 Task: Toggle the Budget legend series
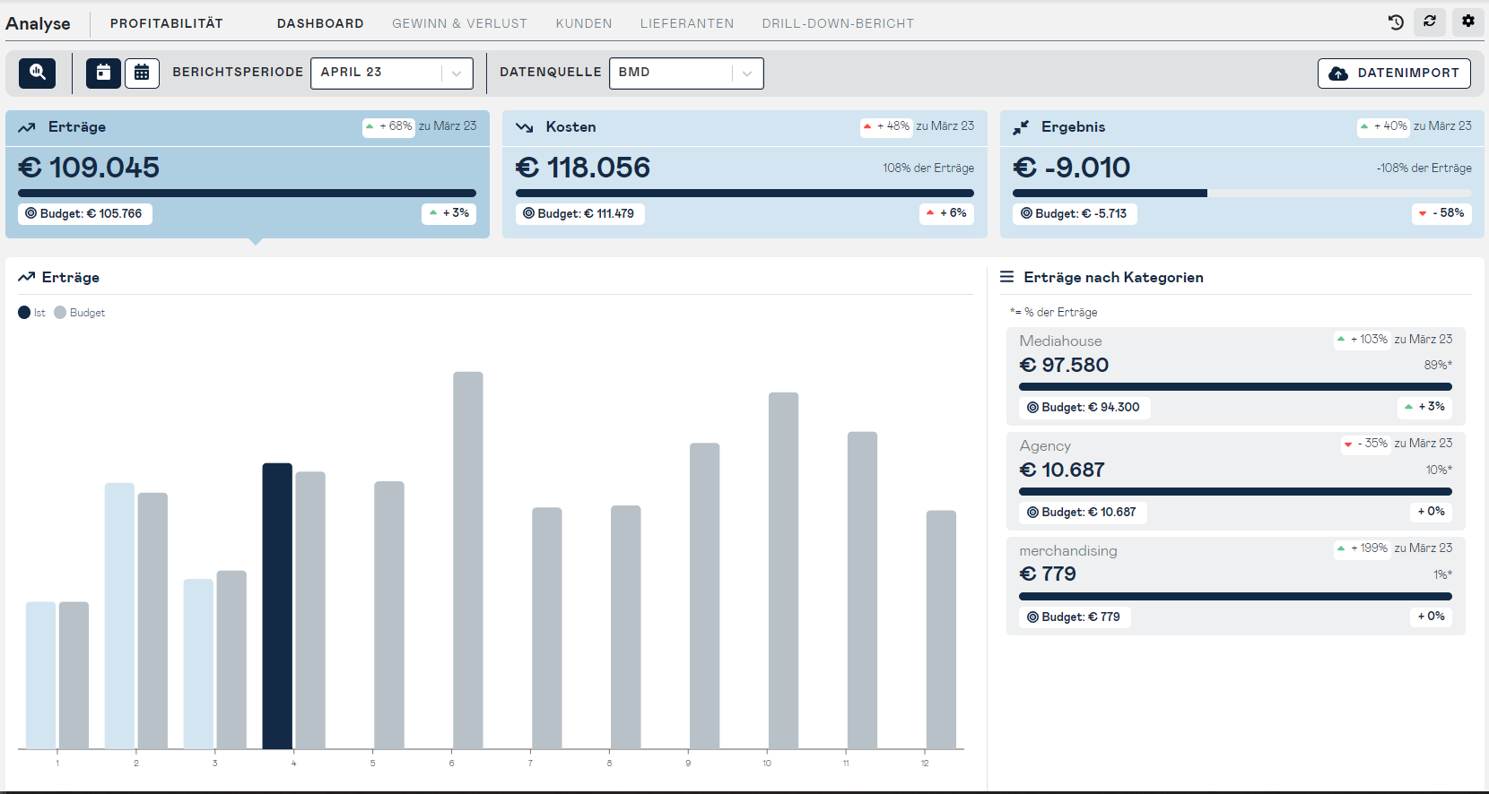79,313
